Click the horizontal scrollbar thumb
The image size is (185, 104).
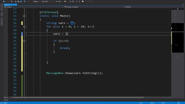pyautogui.click(x=78, y=98)
